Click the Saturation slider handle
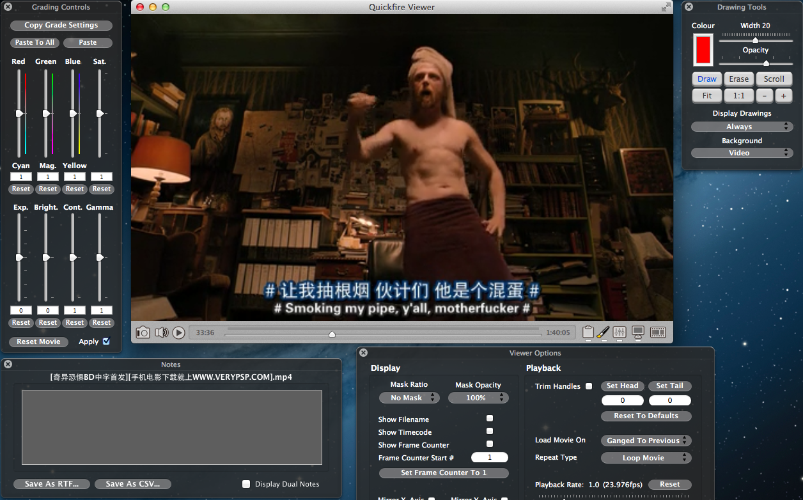 [100, 113]
